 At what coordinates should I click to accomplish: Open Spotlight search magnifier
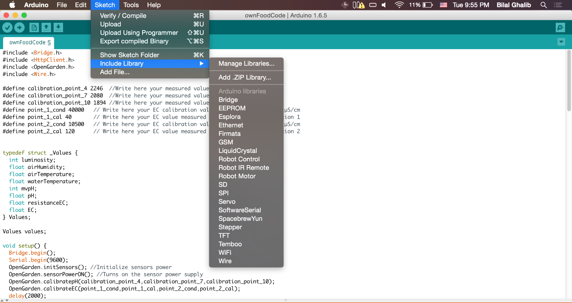(x=543, y=5)
